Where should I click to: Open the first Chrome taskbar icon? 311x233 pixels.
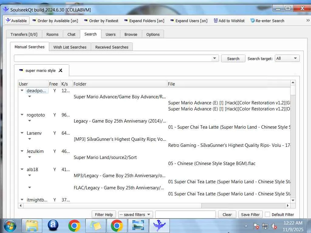pyautogui.click(x=74, y=226)
